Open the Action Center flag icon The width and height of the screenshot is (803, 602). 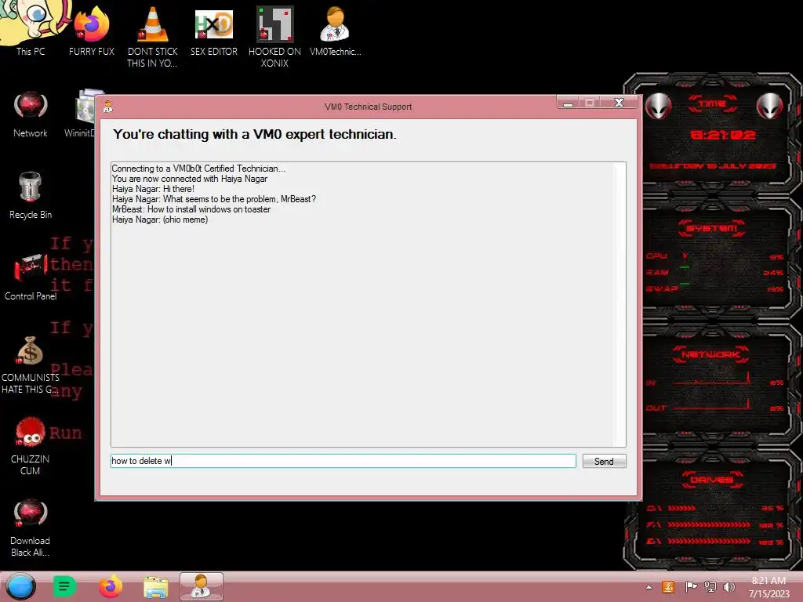click(x=690, y=586)
